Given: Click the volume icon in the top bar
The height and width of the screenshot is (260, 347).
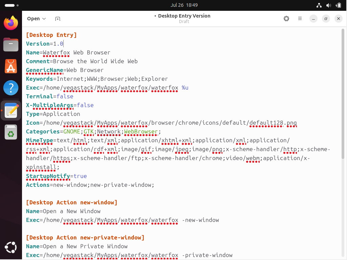Looking at the screenshot, I should pos(328,5).
